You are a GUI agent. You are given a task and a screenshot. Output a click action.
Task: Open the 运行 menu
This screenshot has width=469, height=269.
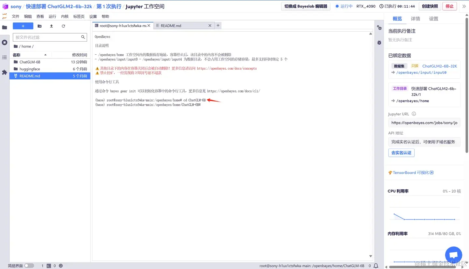52,16
